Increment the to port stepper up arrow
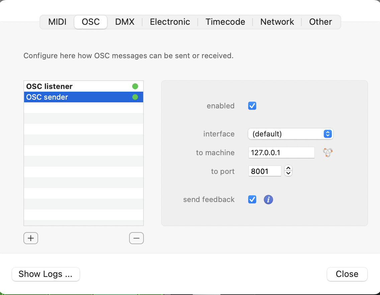 (288, 169)
